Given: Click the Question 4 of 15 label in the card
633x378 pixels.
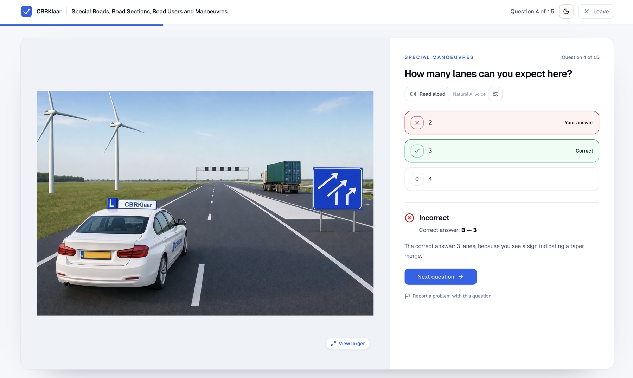Looking at the screenshot, I should pyautogui.click(x=580, y=57).
